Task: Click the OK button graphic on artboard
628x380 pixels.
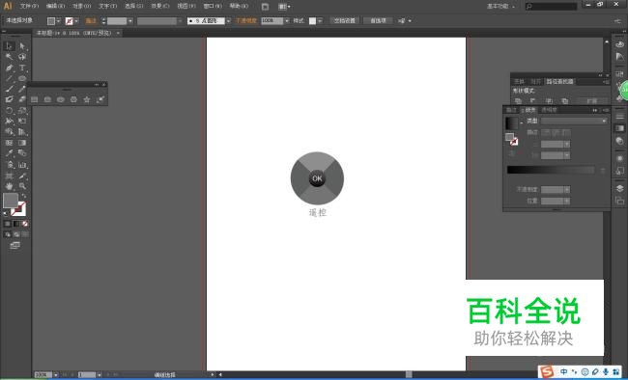Action: (317, 178)
